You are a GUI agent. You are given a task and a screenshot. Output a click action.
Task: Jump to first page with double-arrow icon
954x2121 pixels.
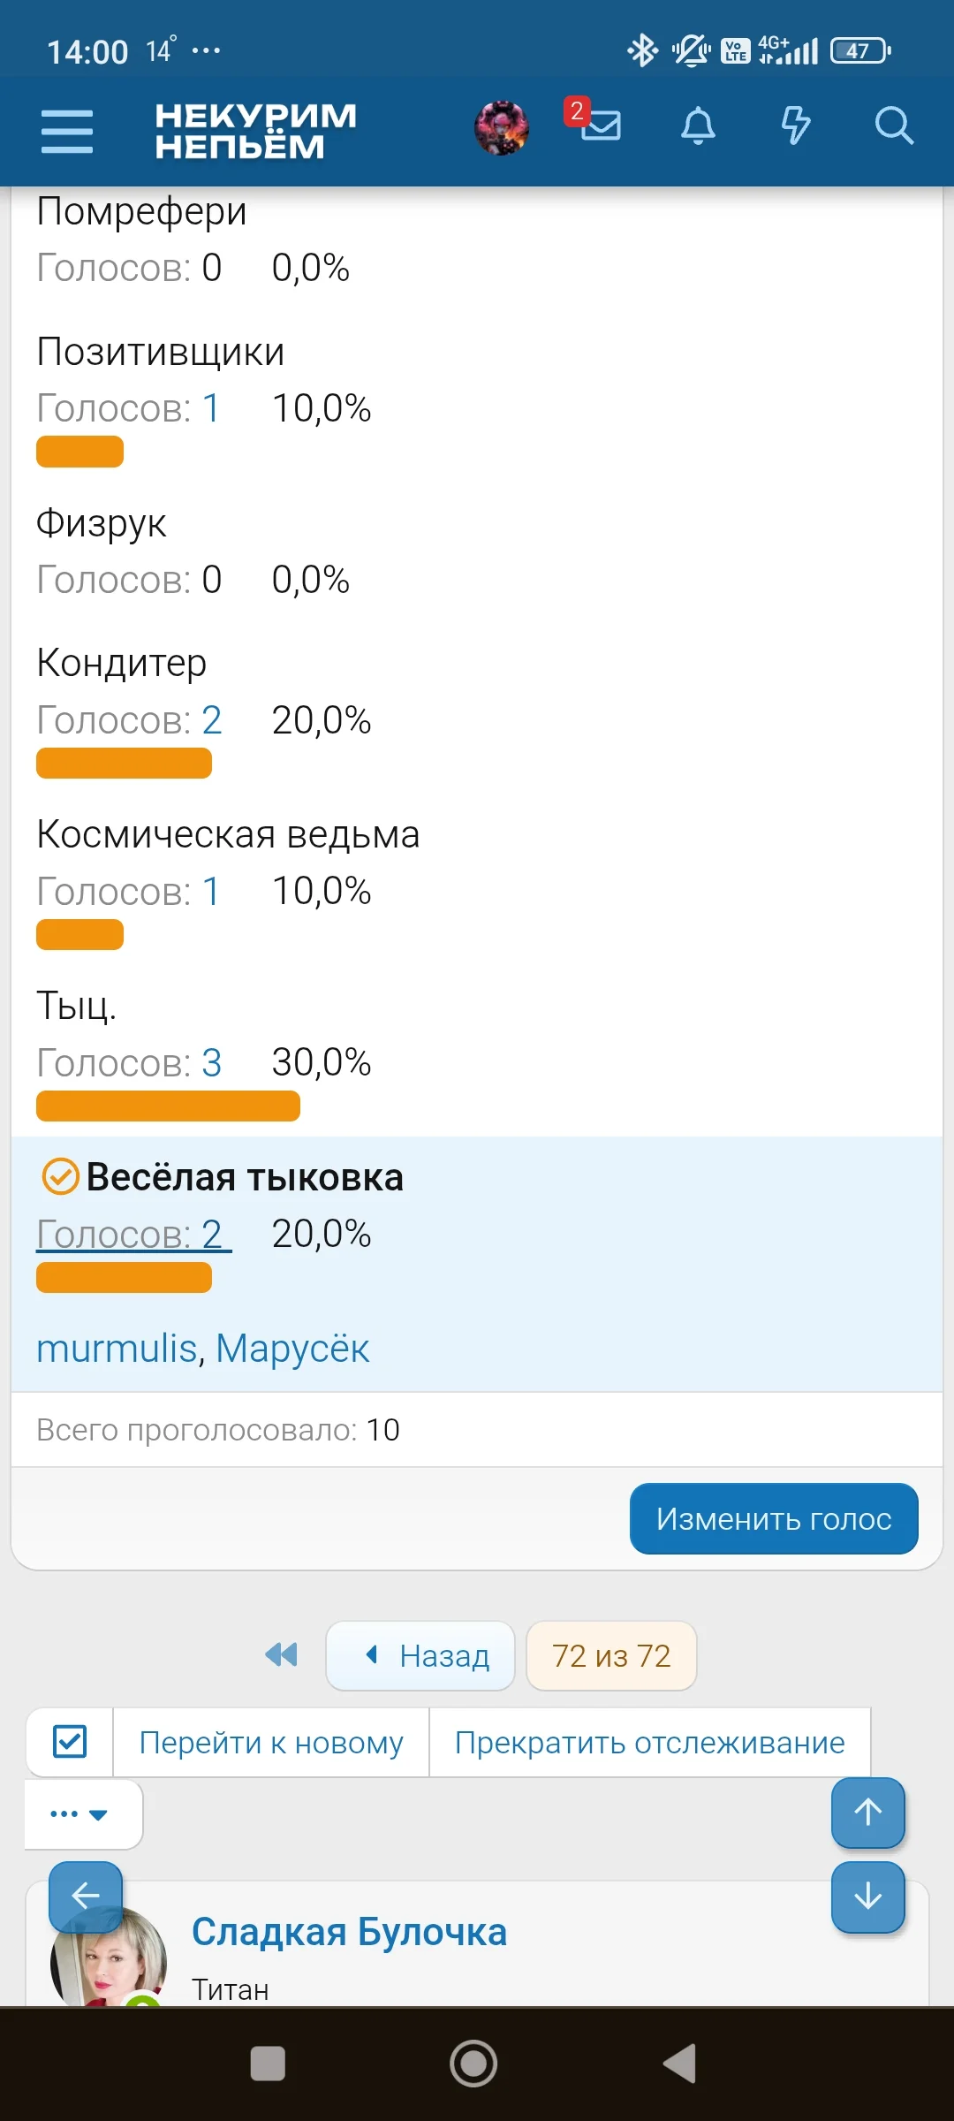pyautogui.click(x=281, y=1655)
